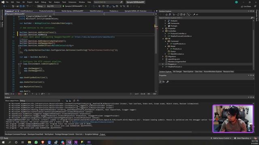Screen dimensions: 259x145
Task: Click the search icon in the title bar search box
Action: click(121, 2)
